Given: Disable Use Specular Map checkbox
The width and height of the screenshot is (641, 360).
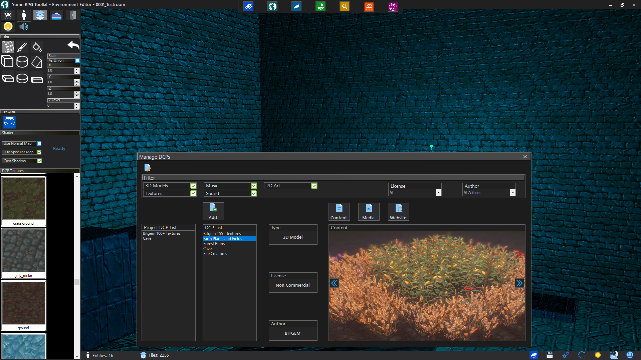Looking at the screenshot, I should (39, 152).
